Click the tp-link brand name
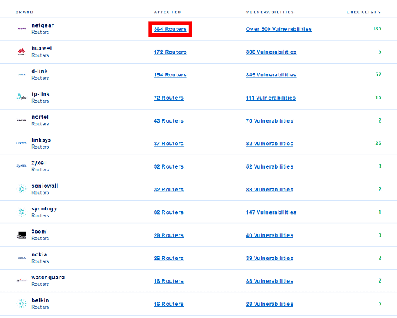 (40, 94)
